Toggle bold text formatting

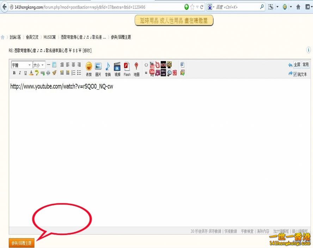coord(14,73)
